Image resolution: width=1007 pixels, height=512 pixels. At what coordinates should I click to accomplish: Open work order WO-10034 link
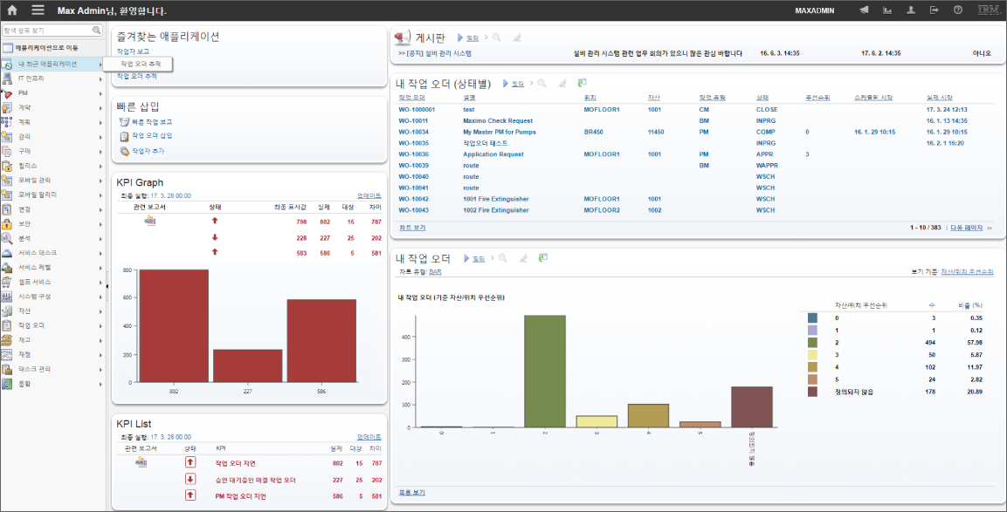(x=414, y=132)
